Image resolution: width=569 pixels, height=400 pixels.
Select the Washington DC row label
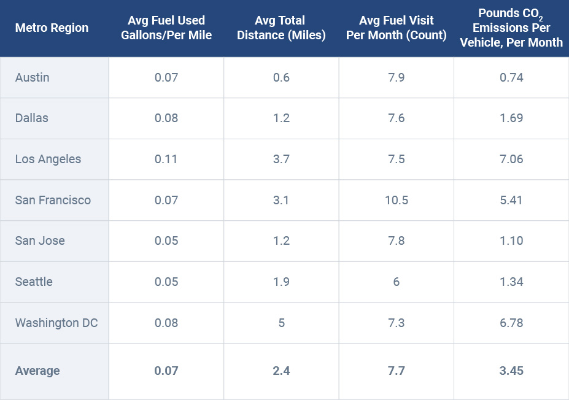click(56, 323)
